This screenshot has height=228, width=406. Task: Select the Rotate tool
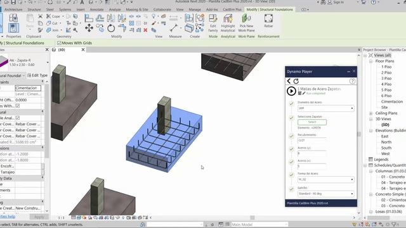pyautogui.click(x=111, y=28)
